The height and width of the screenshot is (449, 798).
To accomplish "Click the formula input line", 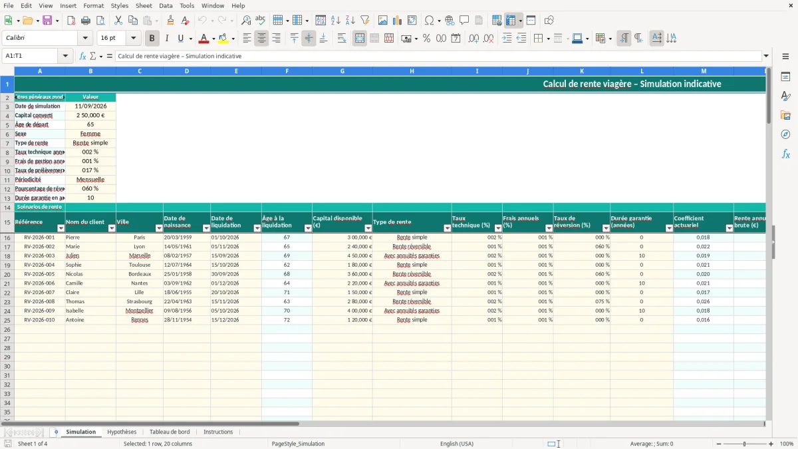I will point(438,56).
